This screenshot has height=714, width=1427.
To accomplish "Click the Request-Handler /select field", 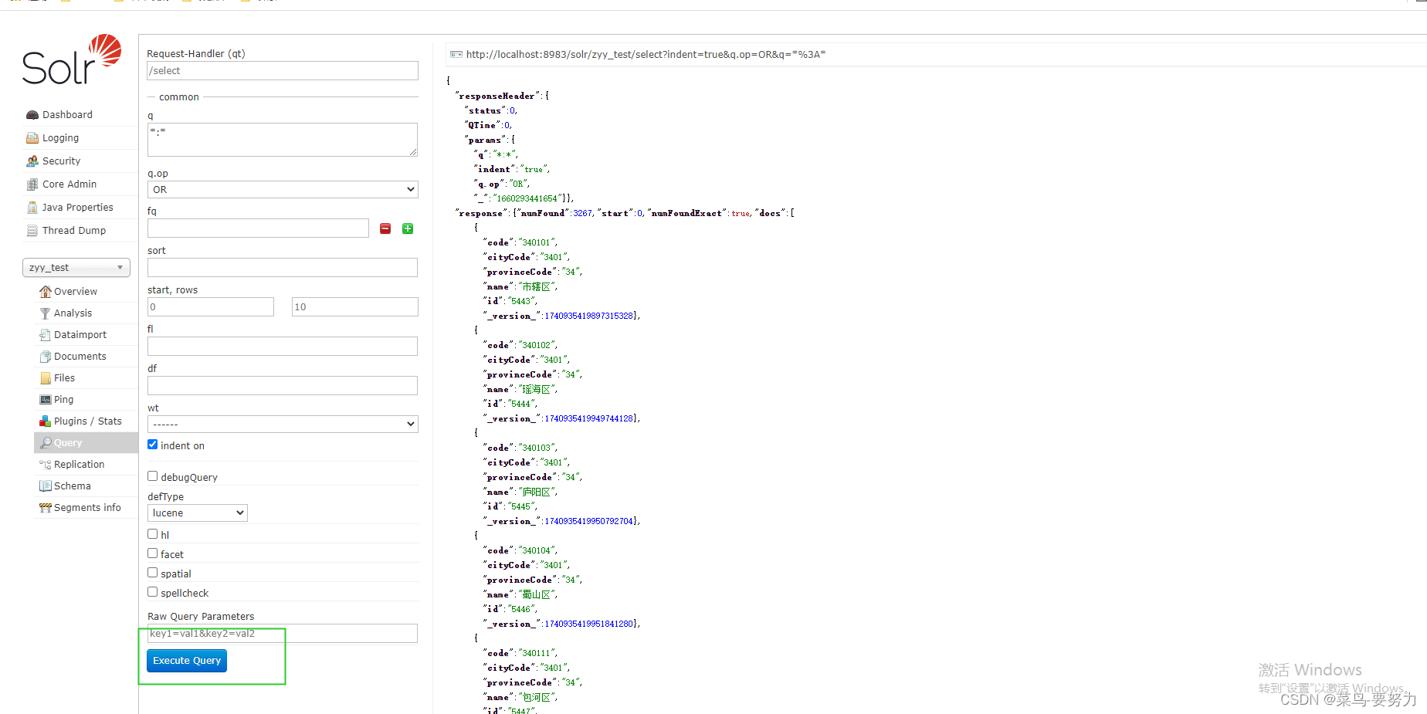I will click(283, 70).
